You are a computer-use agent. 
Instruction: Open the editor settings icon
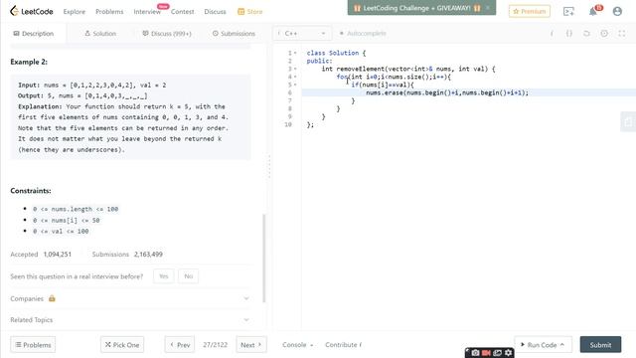(604, 33)
